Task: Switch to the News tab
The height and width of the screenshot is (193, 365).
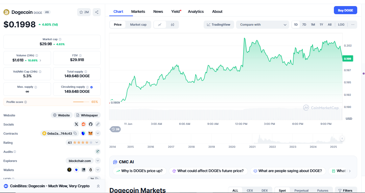Action: 158,11
